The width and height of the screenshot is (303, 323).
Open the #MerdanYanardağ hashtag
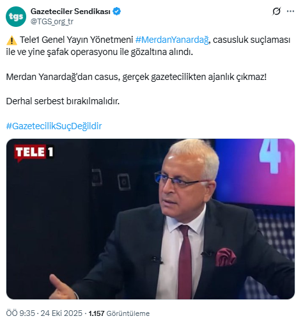click(x=172, y=40)
